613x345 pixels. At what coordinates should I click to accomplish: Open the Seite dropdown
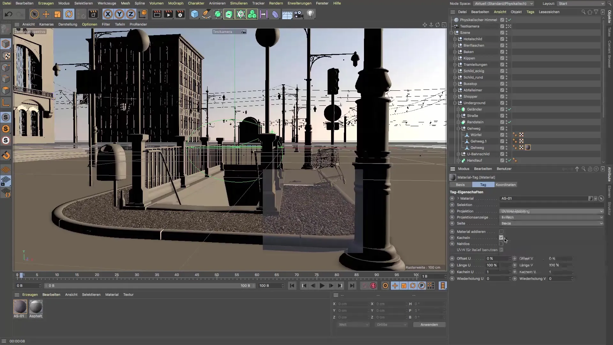pos(551,223)
